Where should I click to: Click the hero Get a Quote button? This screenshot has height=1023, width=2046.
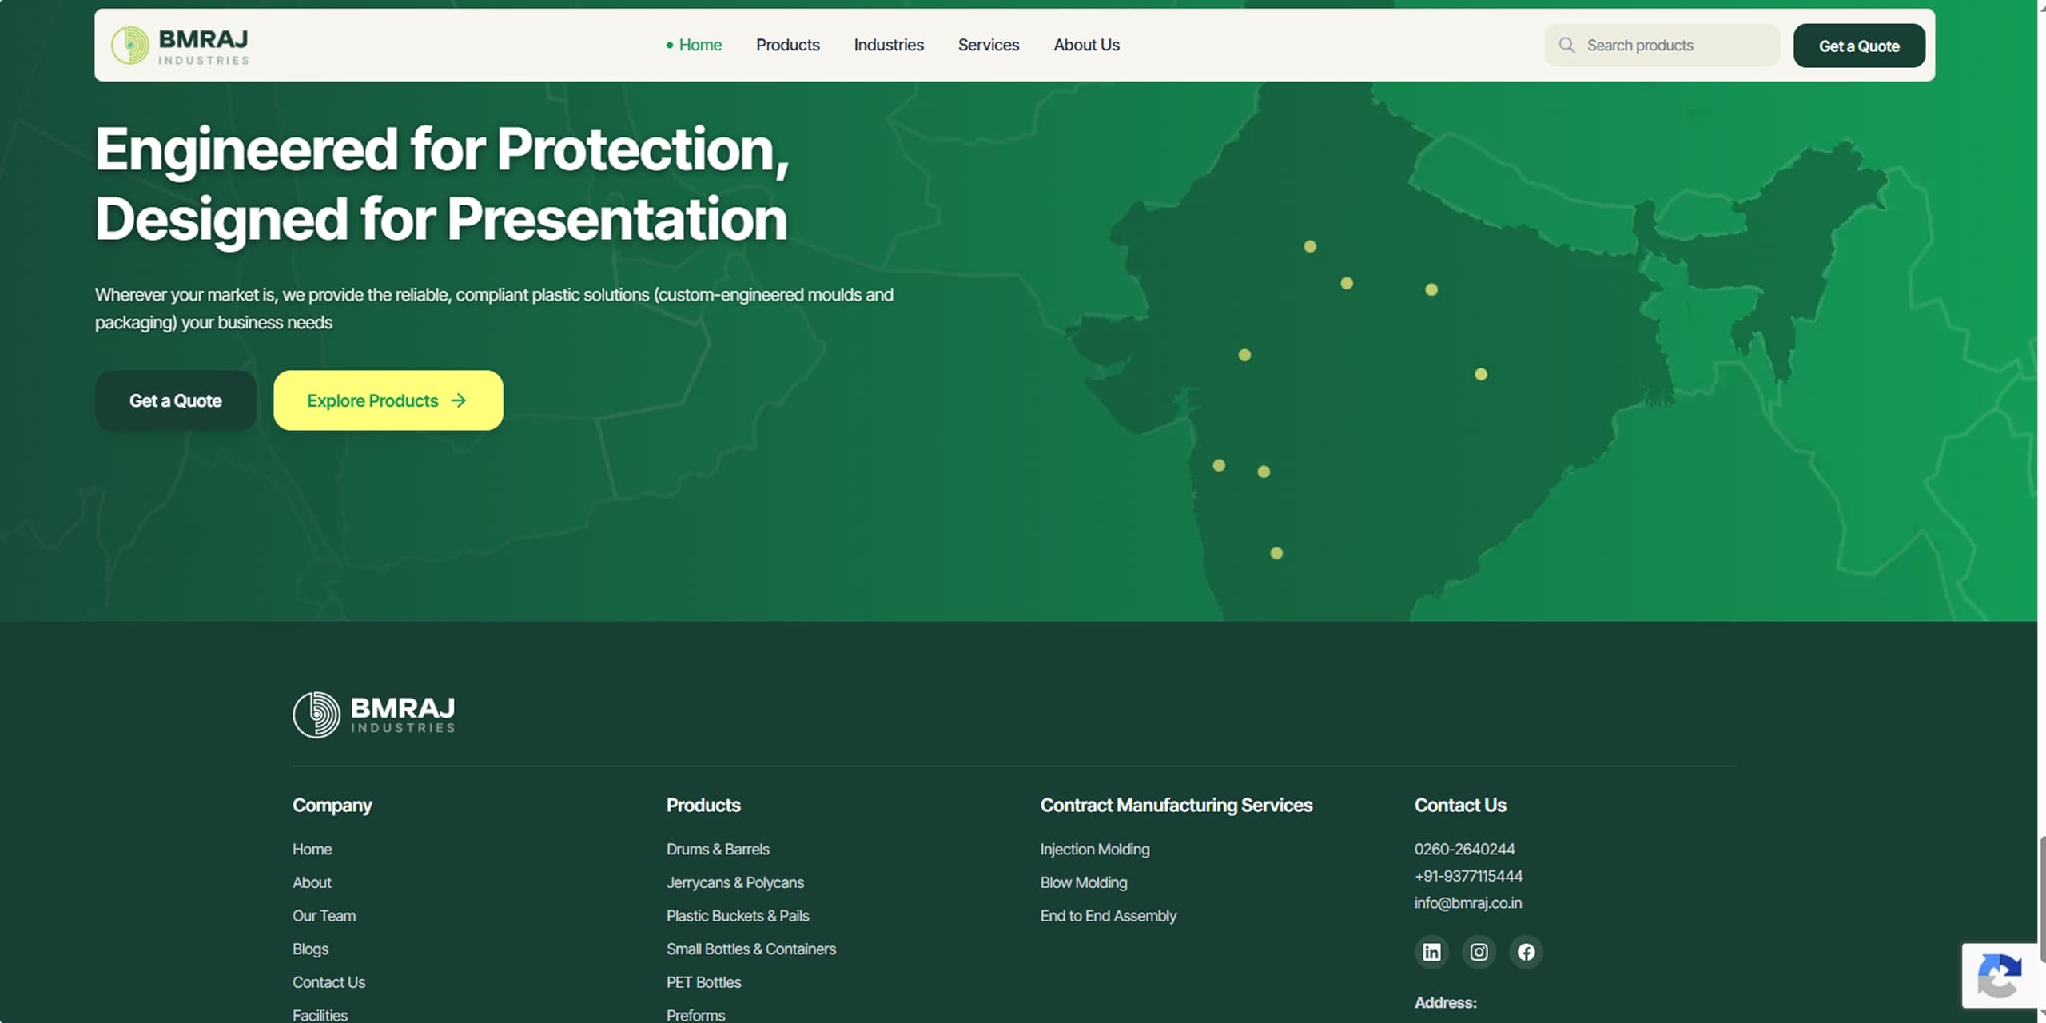(x=176, y=400)
